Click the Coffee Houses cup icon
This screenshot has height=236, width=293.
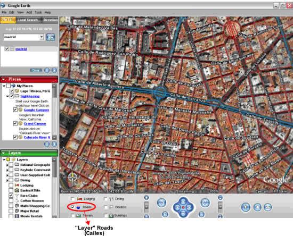pos(17,201)
